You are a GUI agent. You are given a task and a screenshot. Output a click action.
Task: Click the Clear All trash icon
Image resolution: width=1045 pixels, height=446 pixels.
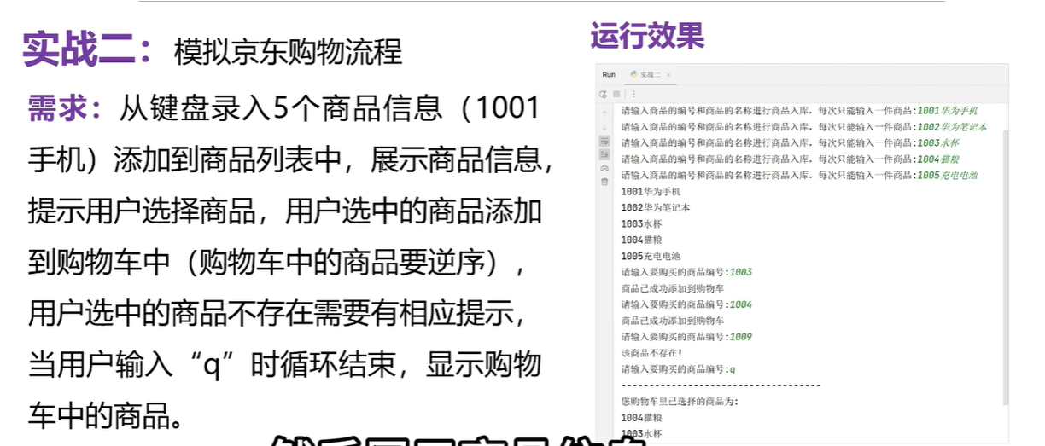click(x=604, y=182)
